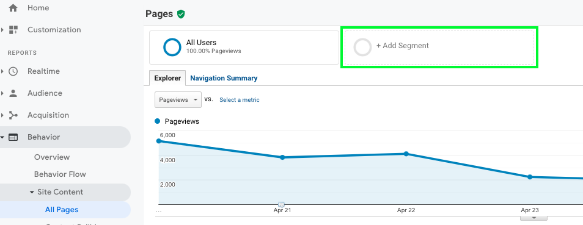Expand the annotations drawer handle below chart
The height and width of the screenshot is (225, 583).
pos(533,218)
